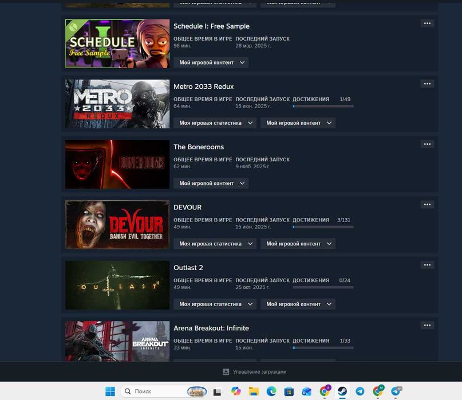This screenshot has width=462, height=400.
Task: Open the three-dot menu for DEVOUR
Action: (427, 205)
